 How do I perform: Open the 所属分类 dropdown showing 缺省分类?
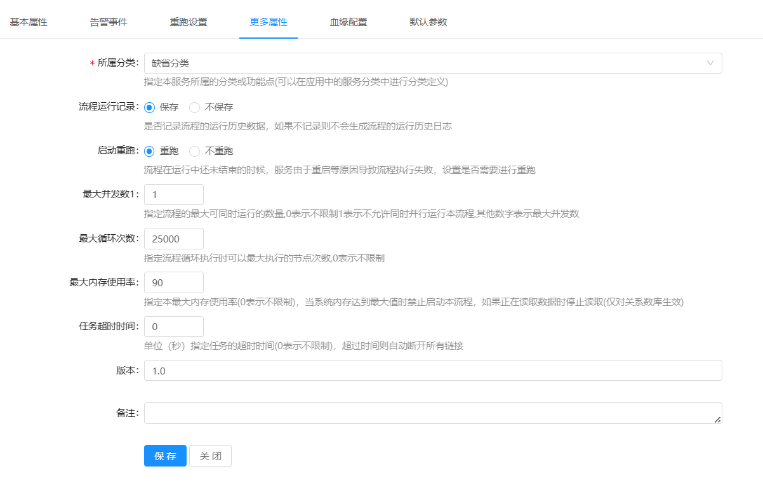433,63
